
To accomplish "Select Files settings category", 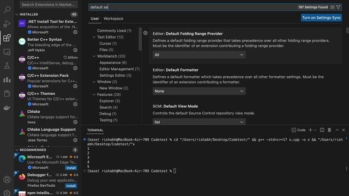I will point(106,50).
